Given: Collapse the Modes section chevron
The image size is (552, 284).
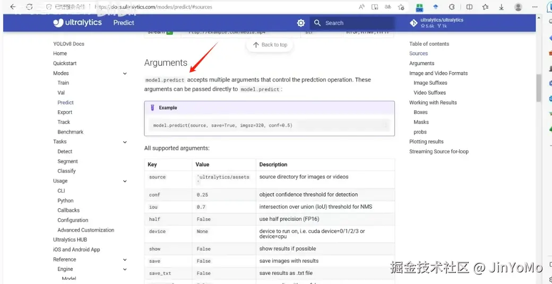Looking at the screenshot, I should pos(125,73).
